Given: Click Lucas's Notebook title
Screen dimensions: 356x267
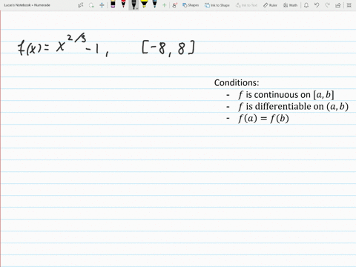Looking at the screenshot, I should 27,5.
